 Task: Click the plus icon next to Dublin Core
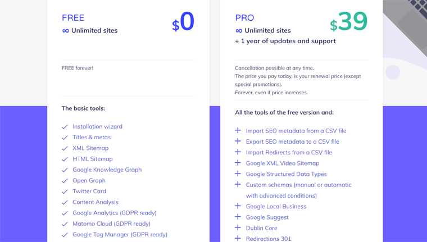coord(238,227)
